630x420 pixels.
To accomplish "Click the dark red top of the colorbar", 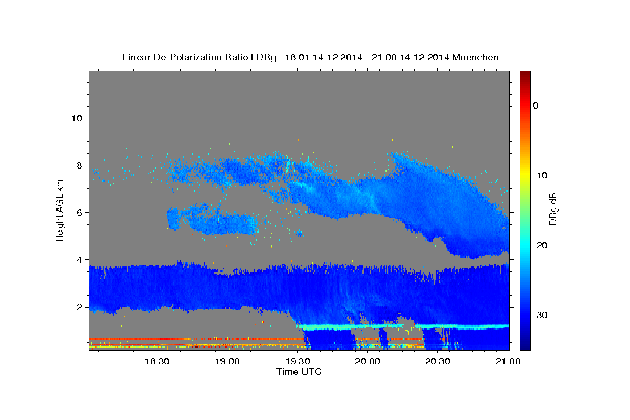I will (525, 75).
